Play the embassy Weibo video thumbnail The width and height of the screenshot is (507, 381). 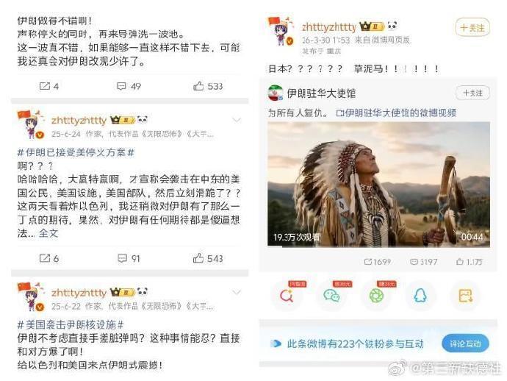pyautogui.click(x=378, y=185)
